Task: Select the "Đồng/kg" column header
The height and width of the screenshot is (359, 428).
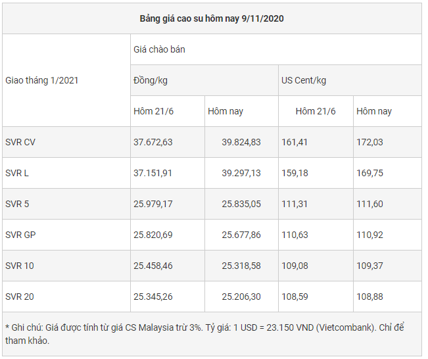Action: click(150, 80)
